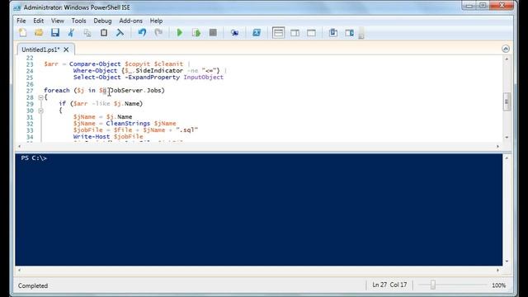
Task: Create a new script file
Action: 22,33
